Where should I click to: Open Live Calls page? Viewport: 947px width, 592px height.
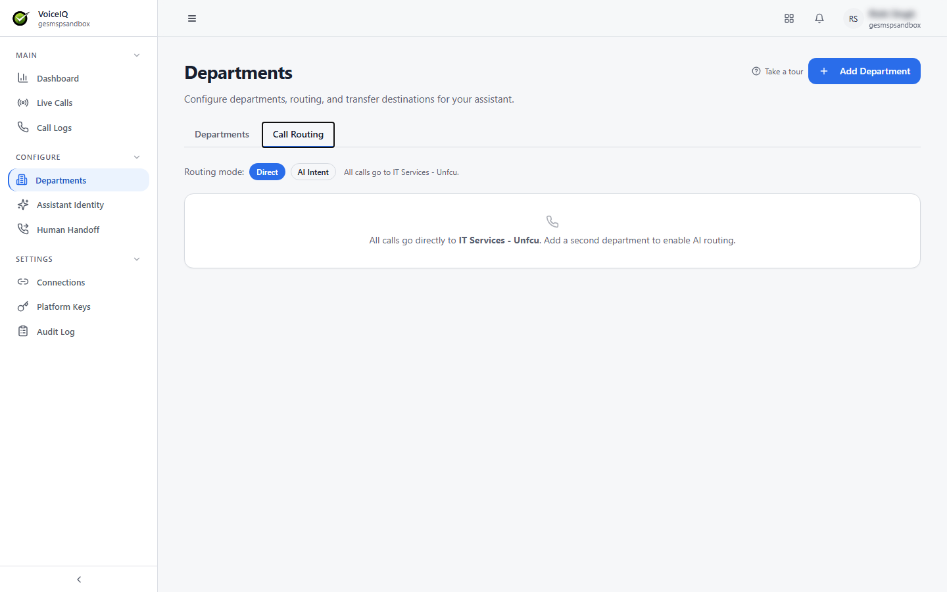point(78,103)
